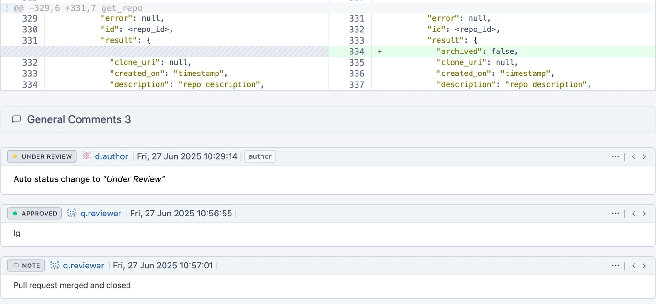Click right-side line number 337
Screen dimensions: 656x304
click(x=357, y=84)
